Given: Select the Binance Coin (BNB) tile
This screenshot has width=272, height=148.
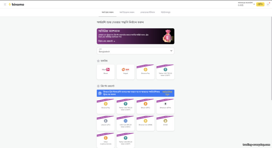Looking at the screenshot, I should (x=145, y=123).
